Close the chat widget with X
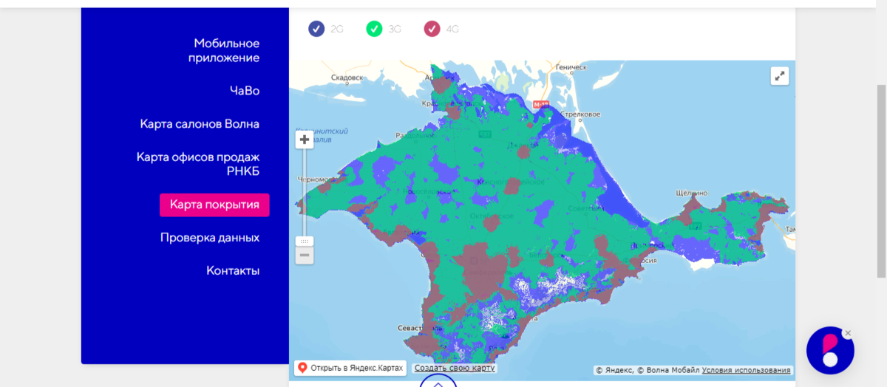The height and width of the screenshot is (387, 887). [x=848, y=333]
